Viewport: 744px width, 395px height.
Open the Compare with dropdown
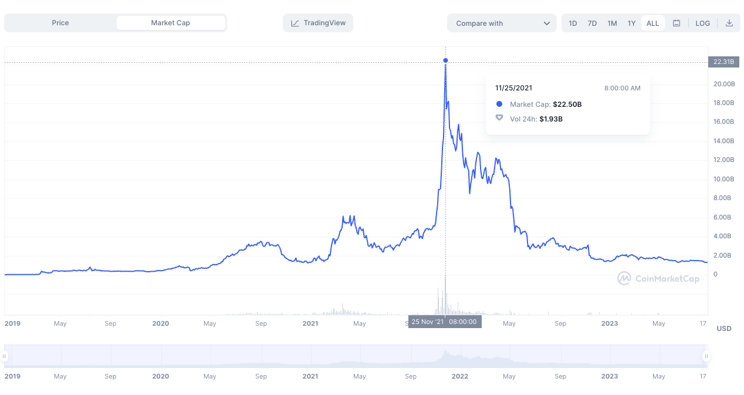click(502, 23)
